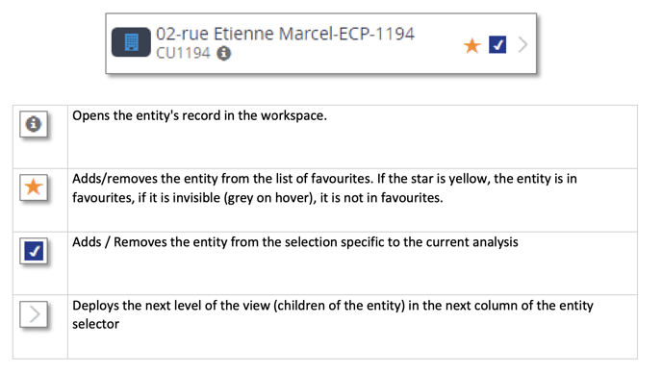This screenshot has width=662, height=373.
Task: Click the info icon in the legend table
Action: click(34, 124)
